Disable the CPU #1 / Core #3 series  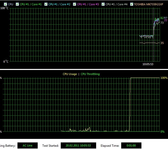pyautogui.click(x=74, y=4)
